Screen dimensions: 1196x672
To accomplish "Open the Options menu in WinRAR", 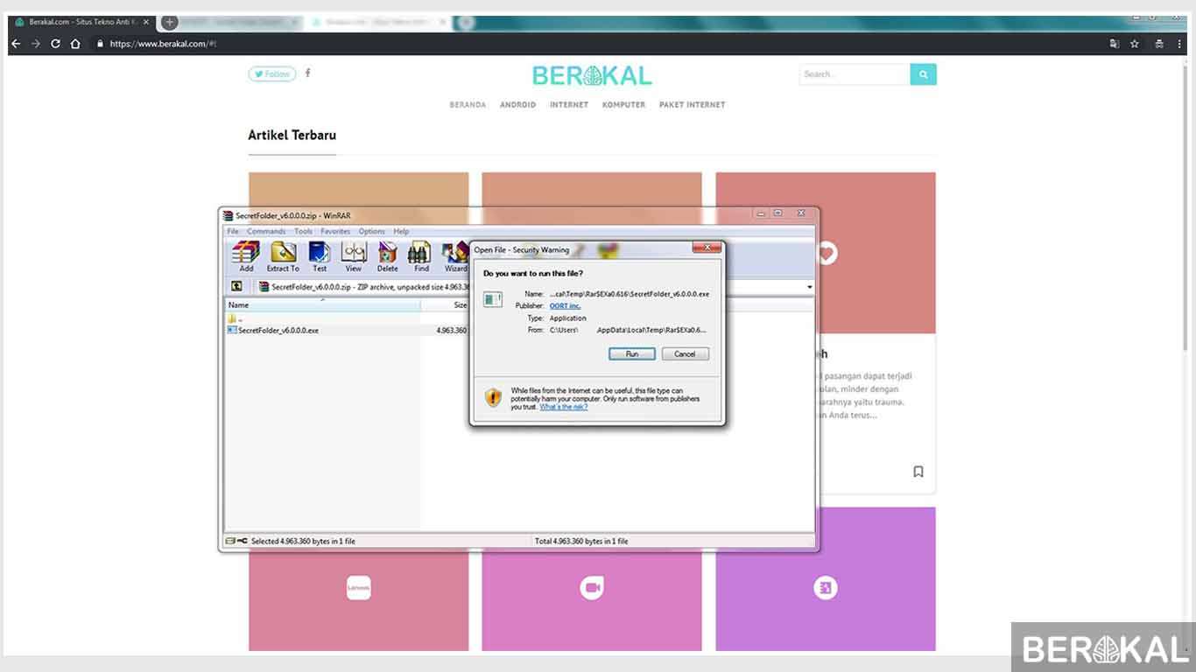I will click(371, 231).
